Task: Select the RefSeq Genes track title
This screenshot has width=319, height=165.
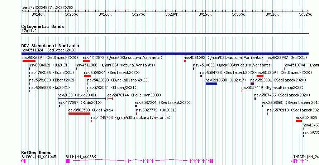Action: click(36, 152)
